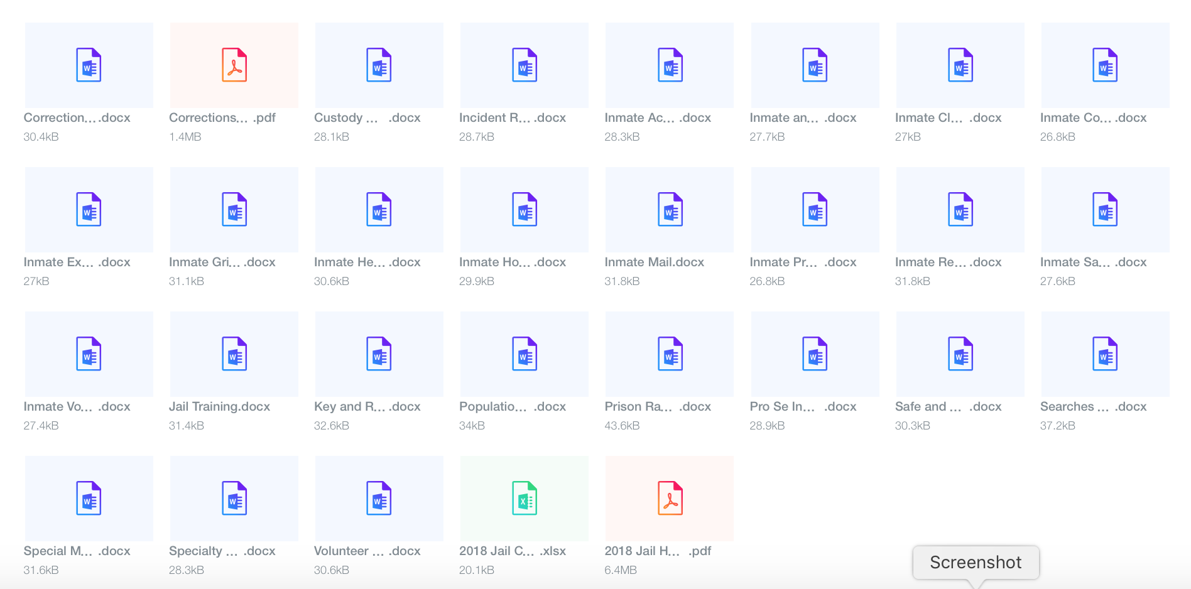Open the 2018 Jail H... pdf icon
The image size is (1191, 589).
[670, 499]
